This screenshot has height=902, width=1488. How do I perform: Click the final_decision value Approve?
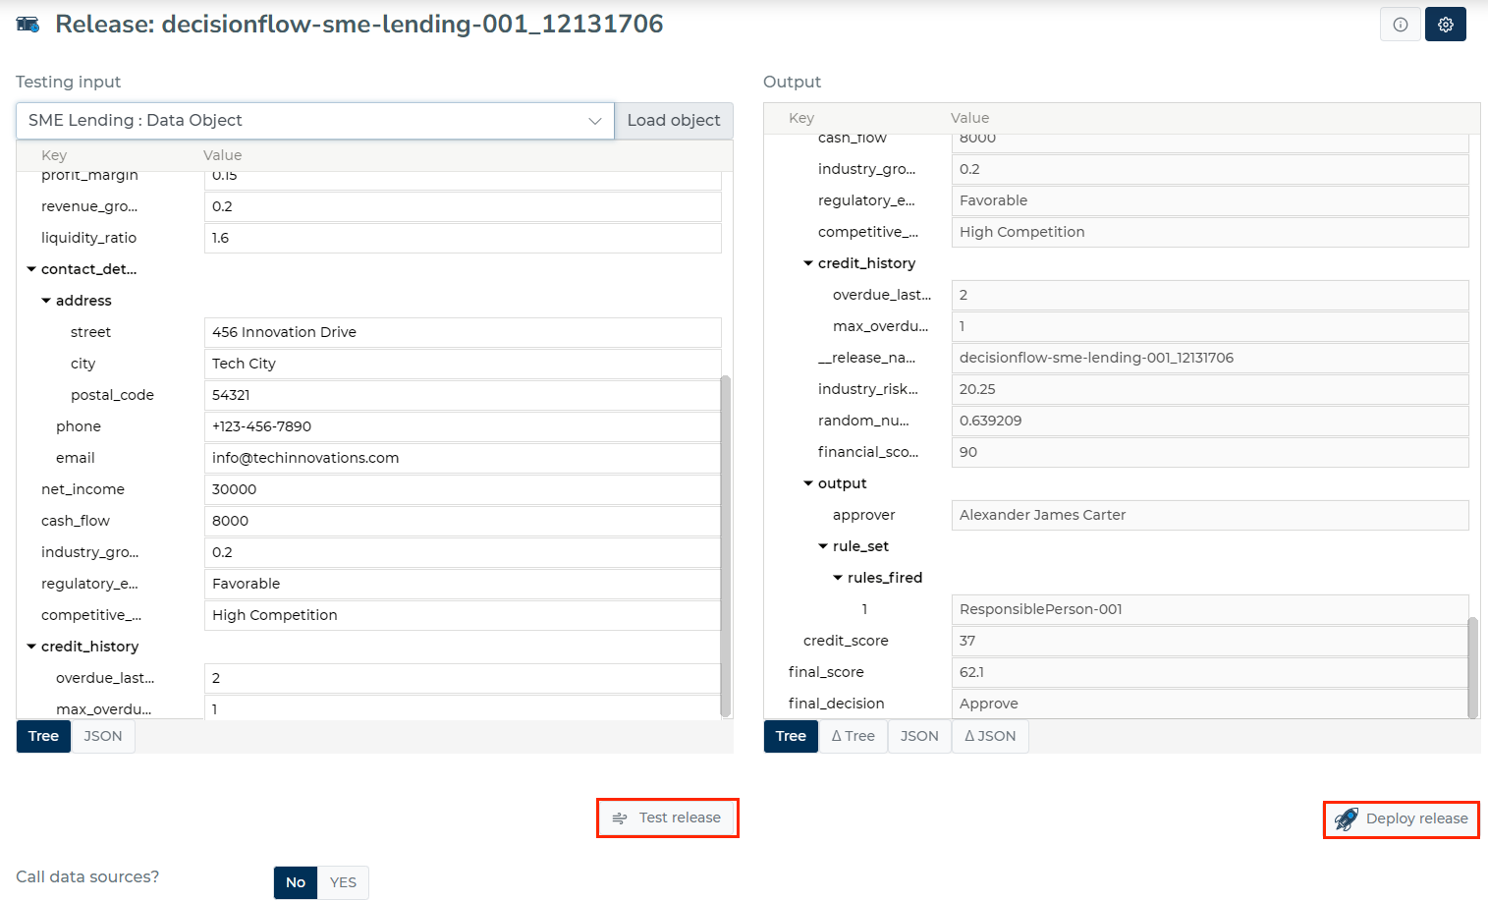click(x=1210, y=704)
